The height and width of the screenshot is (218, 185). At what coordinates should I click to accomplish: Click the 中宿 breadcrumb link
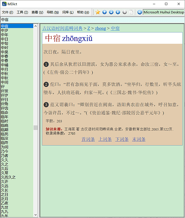[x=115, y=28]
